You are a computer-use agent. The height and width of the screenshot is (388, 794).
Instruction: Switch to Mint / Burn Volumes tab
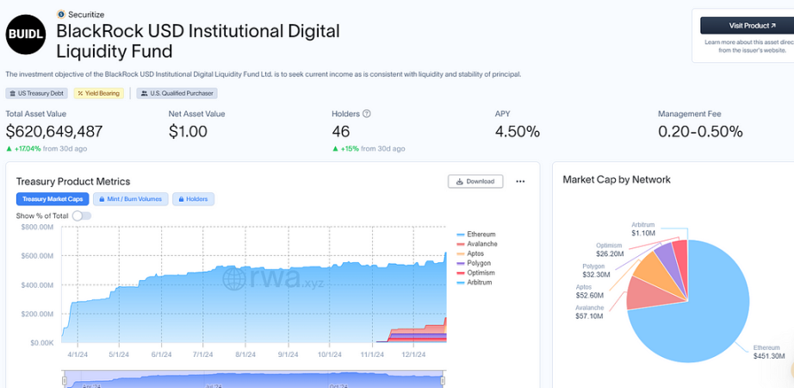pos(131,199)
